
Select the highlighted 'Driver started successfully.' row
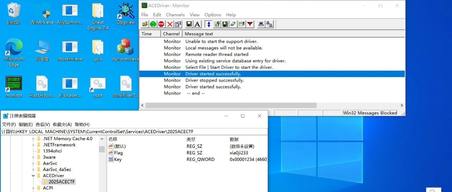coord(272,74)
